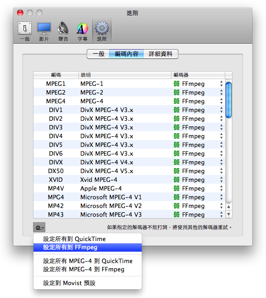266x298 pixels.
Task: Click the scrollbar down arrow
Action: tap(229, 214)
